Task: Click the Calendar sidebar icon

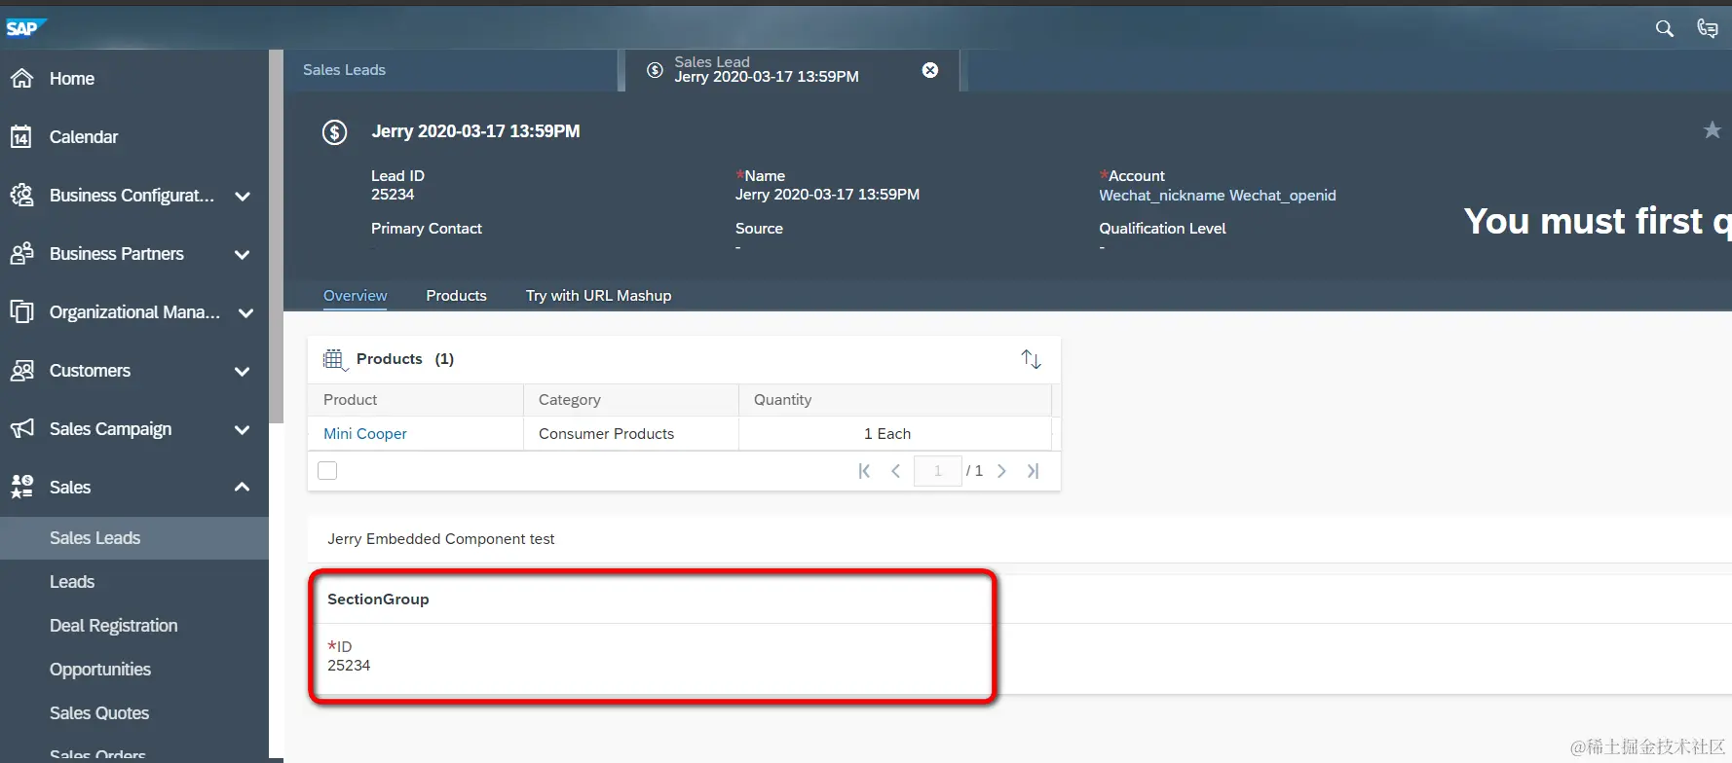Action: coord(21,137)
